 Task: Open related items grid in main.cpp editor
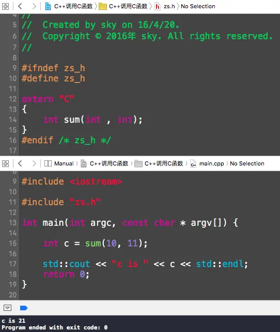pyautogui.click(x=5, y=163)
